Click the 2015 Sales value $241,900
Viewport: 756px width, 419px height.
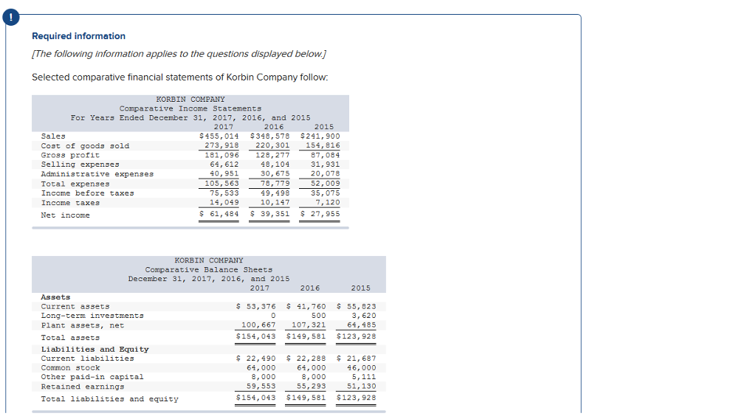coord(320,136)
